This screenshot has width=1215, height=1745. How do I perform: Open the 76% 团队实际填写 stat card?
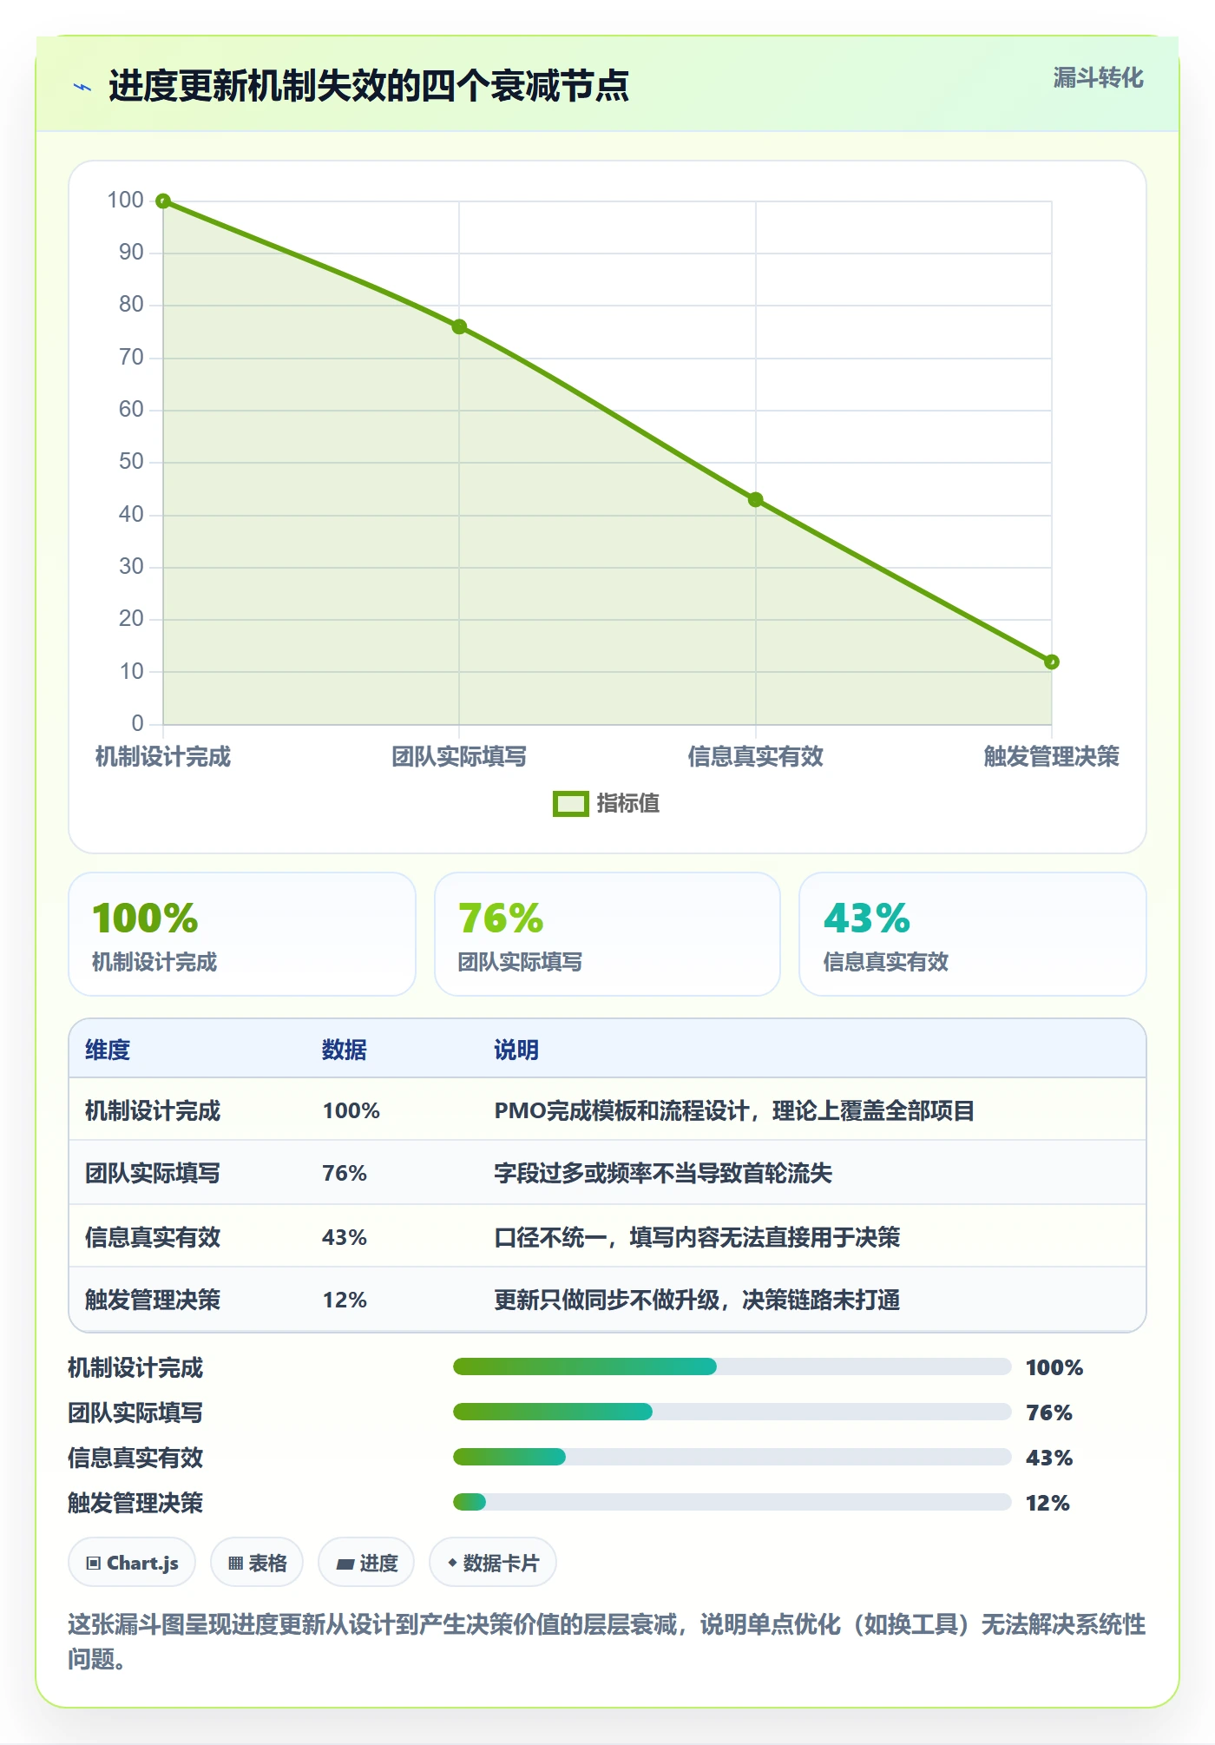(x=607, y=934)
